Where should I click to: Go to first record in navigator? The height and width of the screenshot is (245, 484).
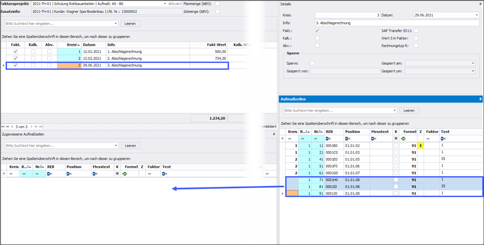[3, 127]
